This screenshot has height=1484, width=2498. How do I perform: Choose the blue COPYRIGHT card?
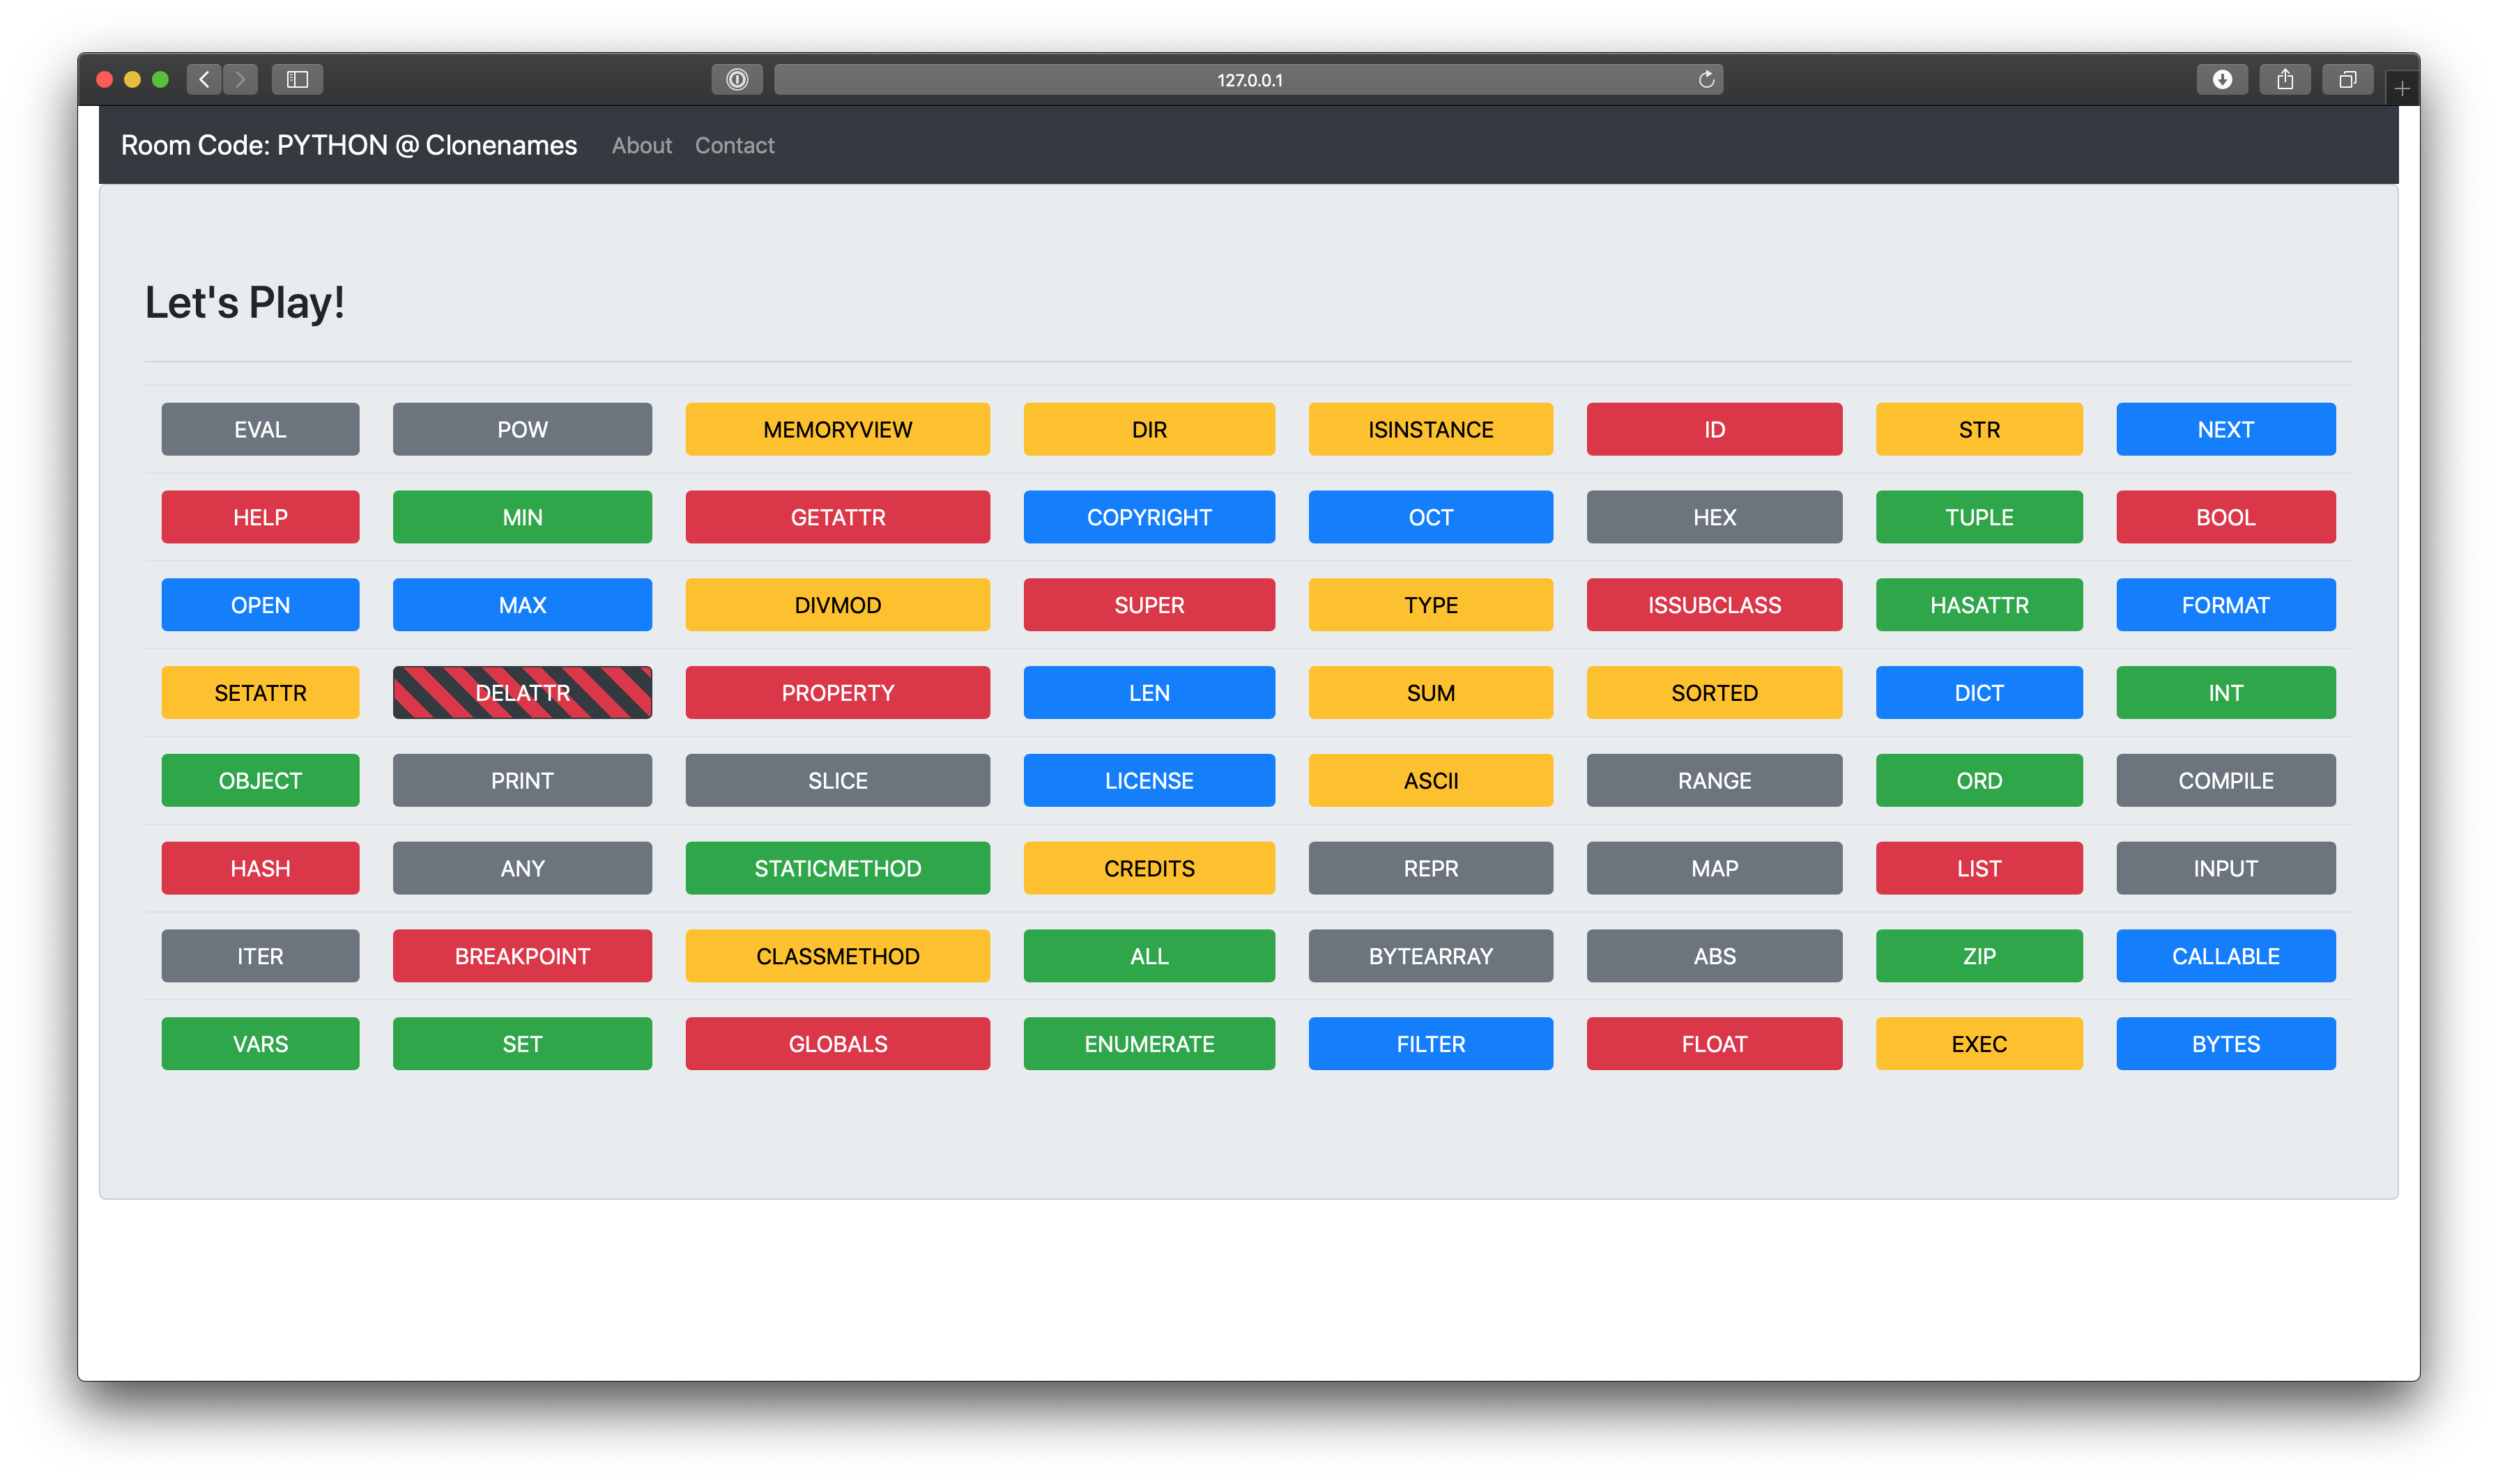(x=1149, y=517)
